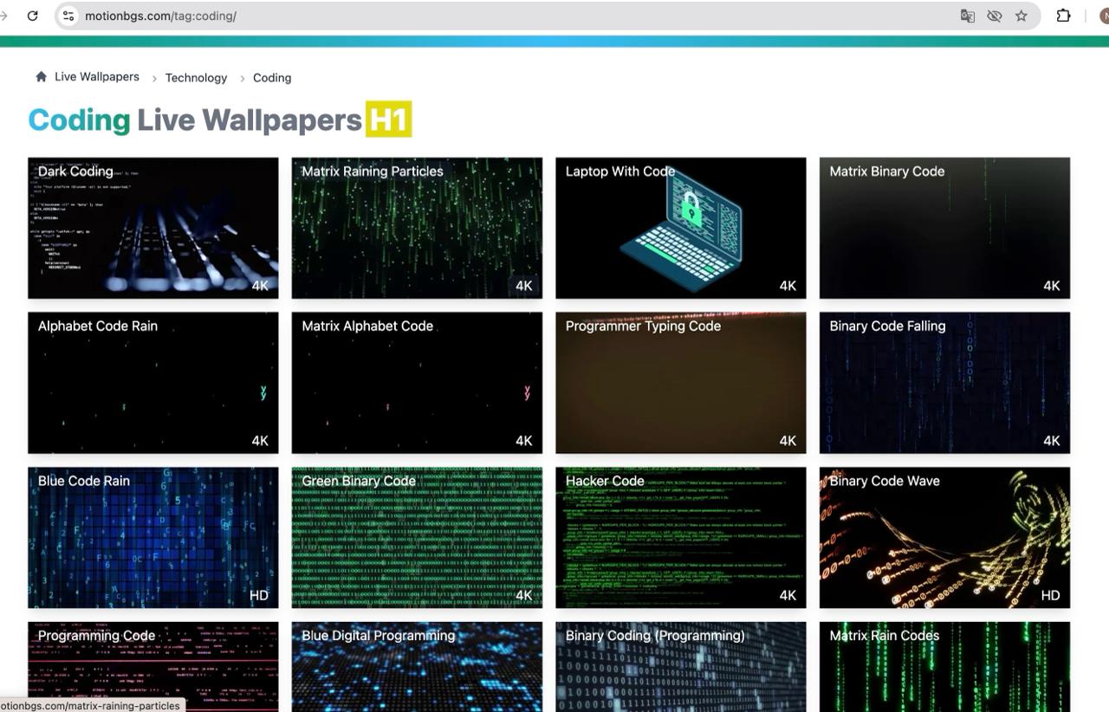The image size is (1109, 712).
Task: Select the Hacker Code wallpaper
Action: pos(680,537)
